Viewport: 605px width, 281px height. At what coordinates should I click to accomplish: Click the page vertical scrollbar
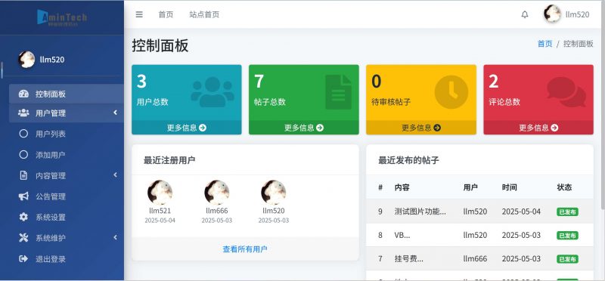click(x=603, y=106)
